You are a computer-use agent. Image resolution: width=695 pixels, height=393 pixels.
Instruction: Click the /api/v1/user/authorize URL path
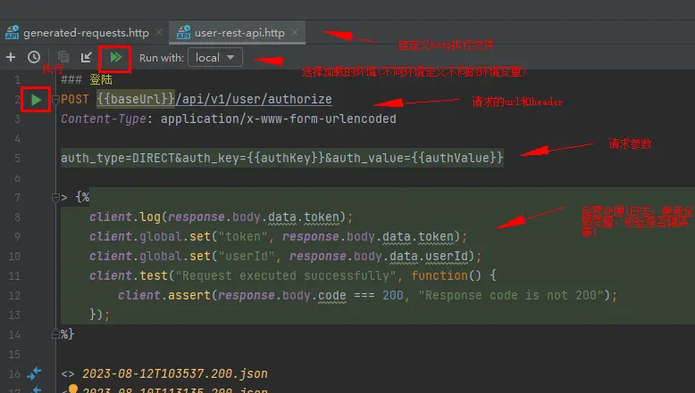254,99
